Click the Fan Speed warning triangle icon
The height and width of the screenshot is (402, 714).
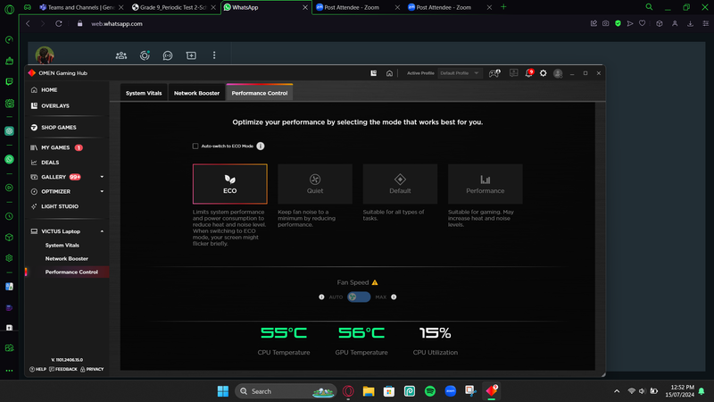click(375, 282)
